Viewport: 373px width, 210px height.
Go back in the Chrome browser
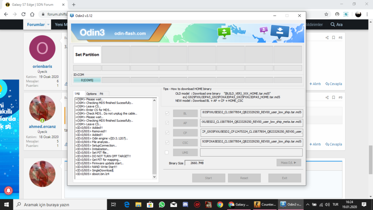[x=6, y=14]
